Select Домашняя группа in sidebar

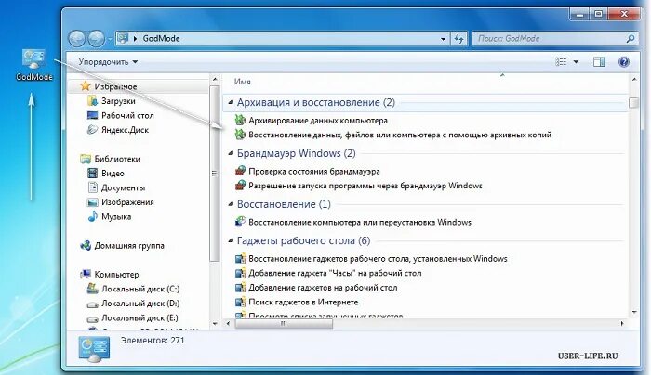point(129,246)
